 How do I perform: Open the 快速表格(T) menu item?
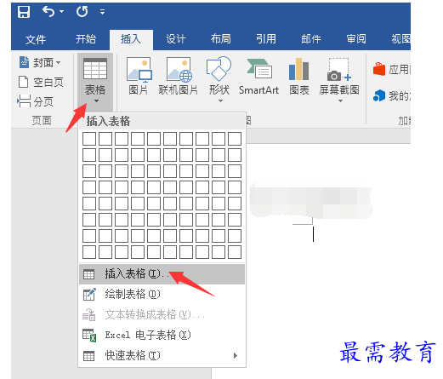(162, 355)
